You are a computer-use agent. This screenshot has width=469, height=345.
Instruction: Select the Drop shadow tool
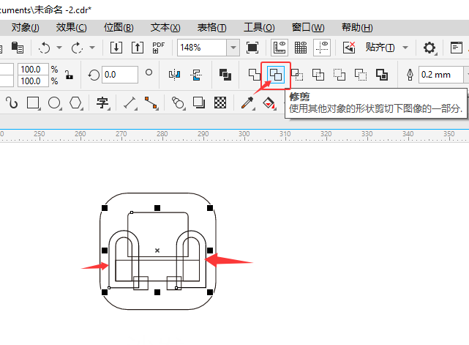[x=199, y=103]
